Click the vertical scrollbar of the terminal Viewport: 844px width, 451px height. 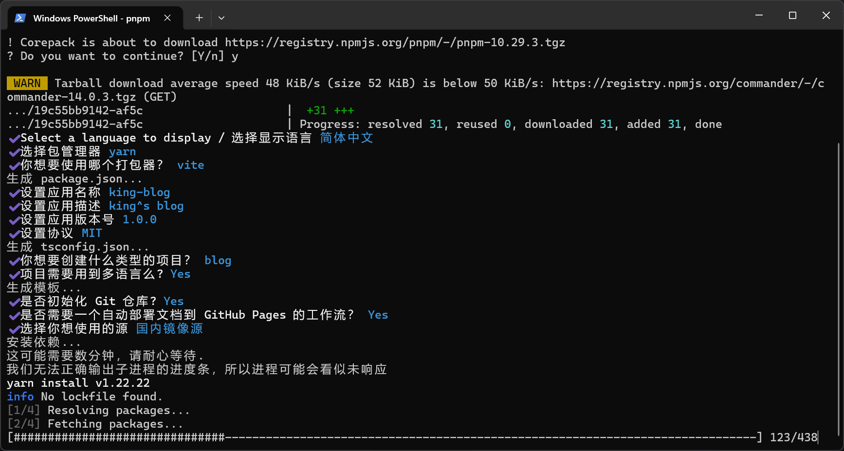[838, 289]
